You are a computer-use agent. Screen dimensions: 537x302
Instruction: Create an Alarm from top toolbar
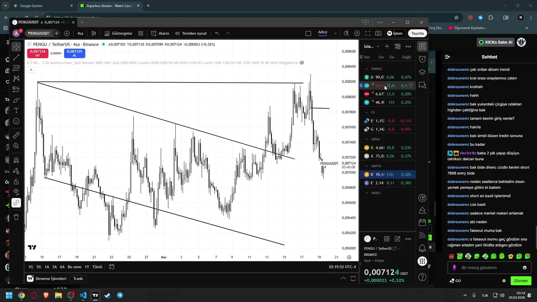coord(160,33)
